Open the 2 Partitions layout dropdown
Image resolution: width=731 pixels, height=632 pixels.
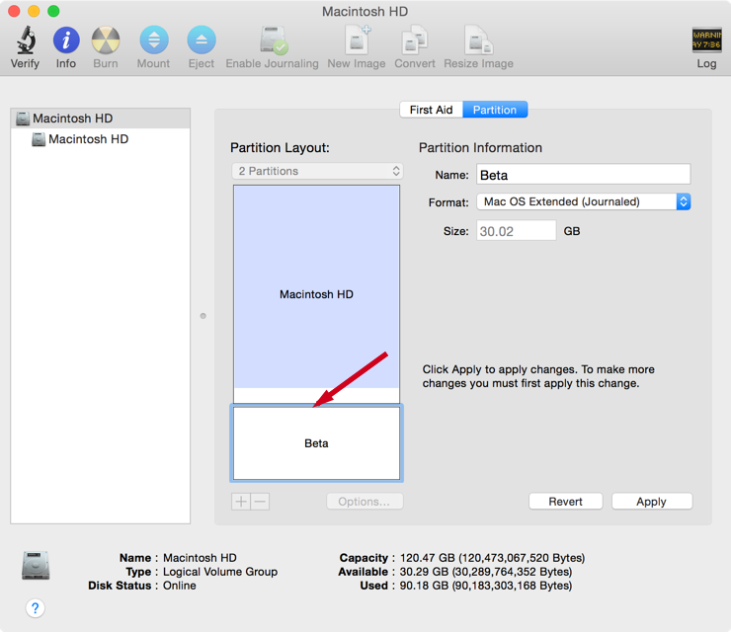(317, 171)
